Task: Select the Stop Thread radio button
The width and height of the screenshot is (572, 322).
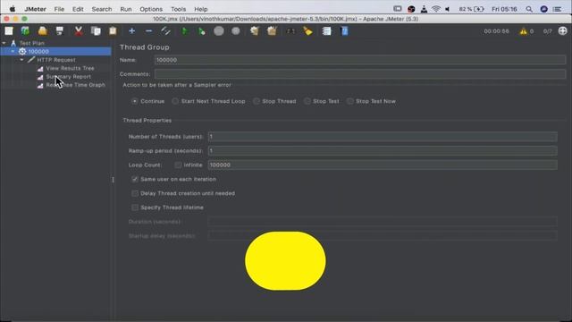Action: 257,101
